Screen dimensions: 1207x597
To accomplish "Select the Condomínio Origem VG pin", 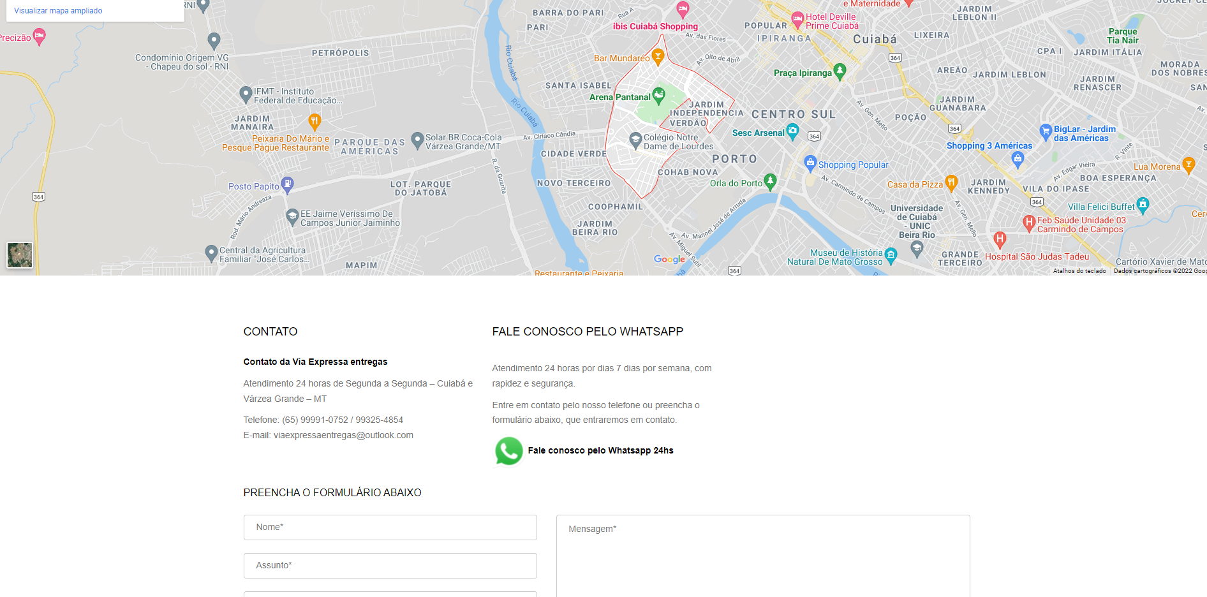I will pos(214,42).
